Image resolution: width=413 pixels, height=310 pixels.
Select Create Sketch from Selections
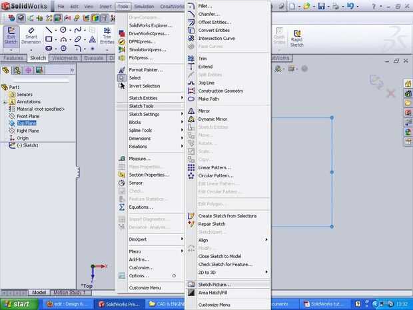point(228,216)
